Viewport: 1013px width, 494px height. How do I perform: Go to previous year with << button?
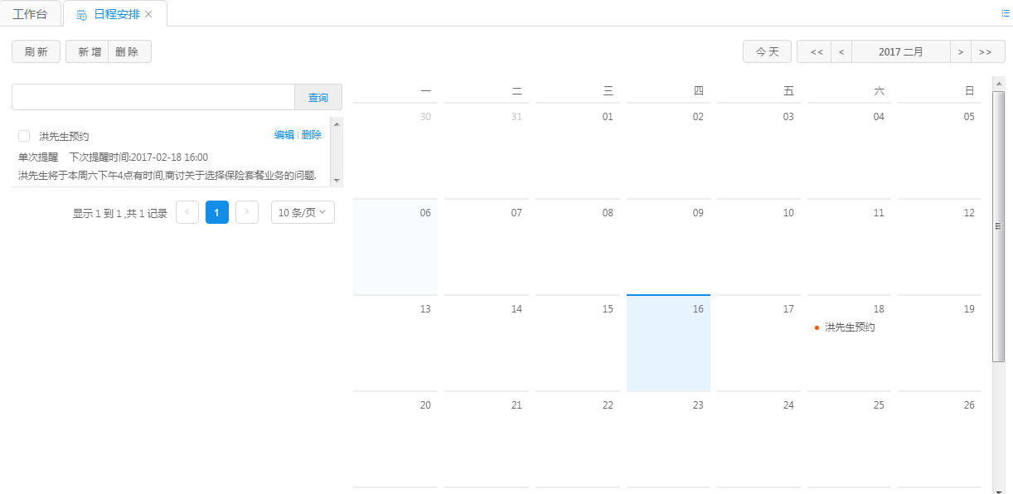[x=816, y=51]
